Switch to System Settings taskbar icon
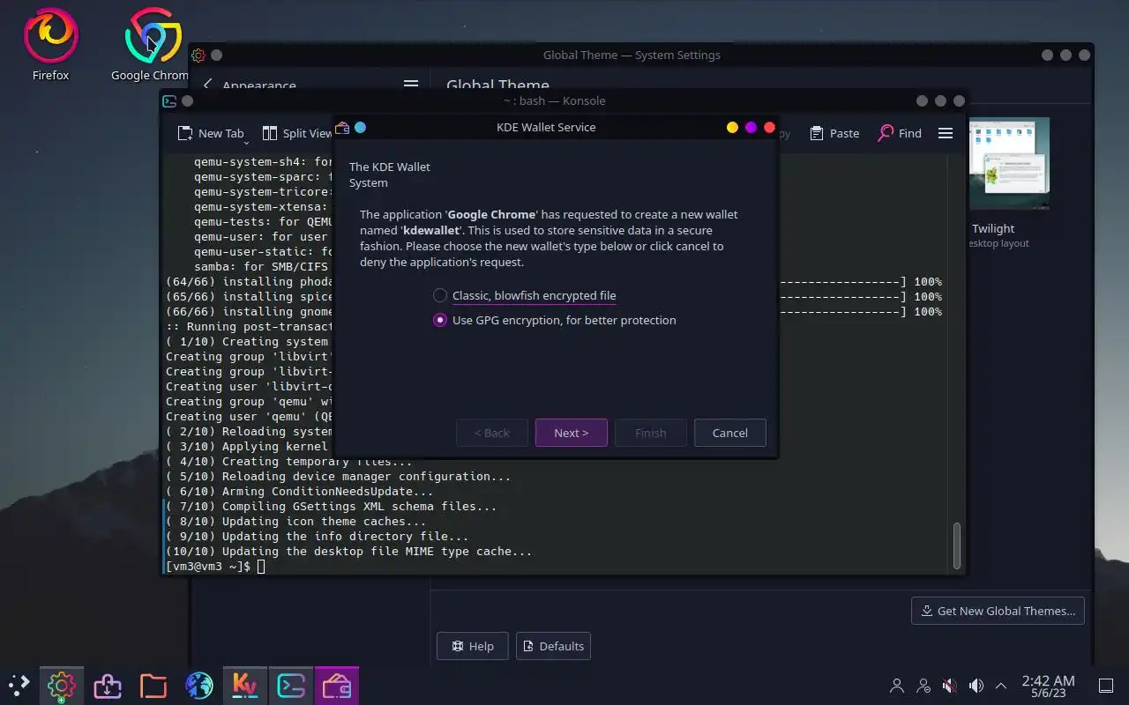 click(61, 685)
